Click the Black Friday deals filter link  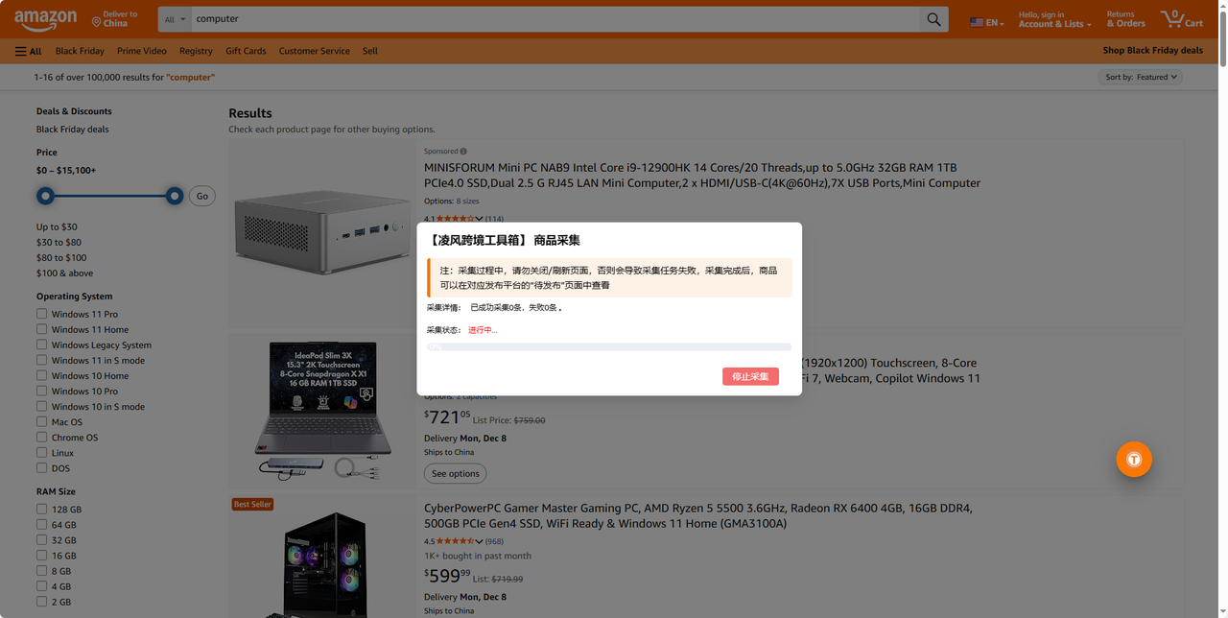[73, 129]
